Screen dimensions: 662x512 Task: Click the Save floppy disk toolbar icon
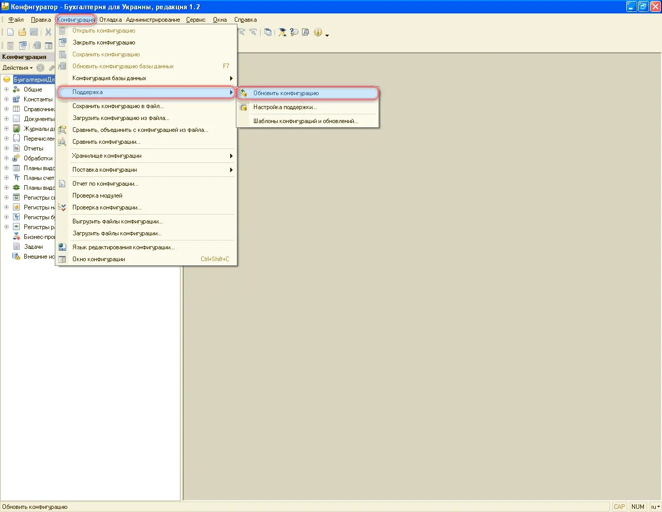[34, 32]
